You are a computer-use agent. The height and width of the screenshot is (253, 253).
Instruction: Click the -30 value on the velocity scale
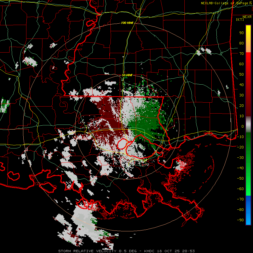pyautogui.click(x=240, y=158)
